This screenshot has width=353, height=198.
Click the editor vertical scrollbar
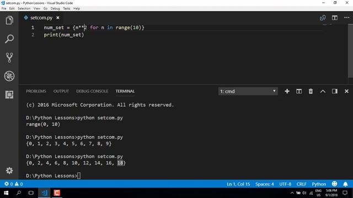click(350, 51)
